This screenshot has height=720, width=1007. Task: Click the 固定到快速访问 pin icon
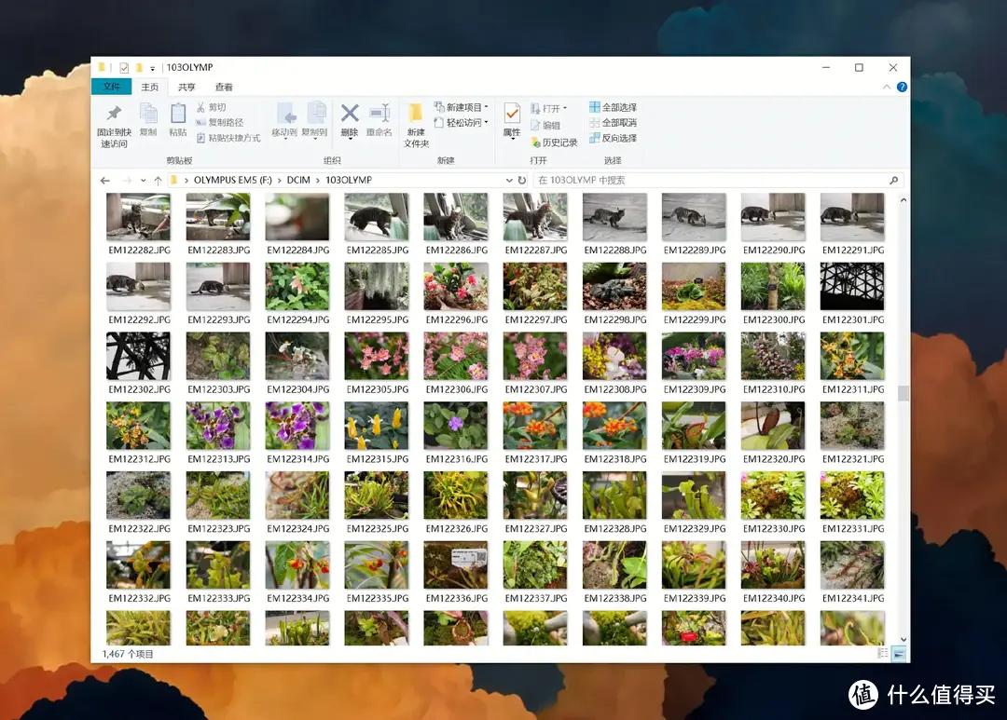pos(114,114)
